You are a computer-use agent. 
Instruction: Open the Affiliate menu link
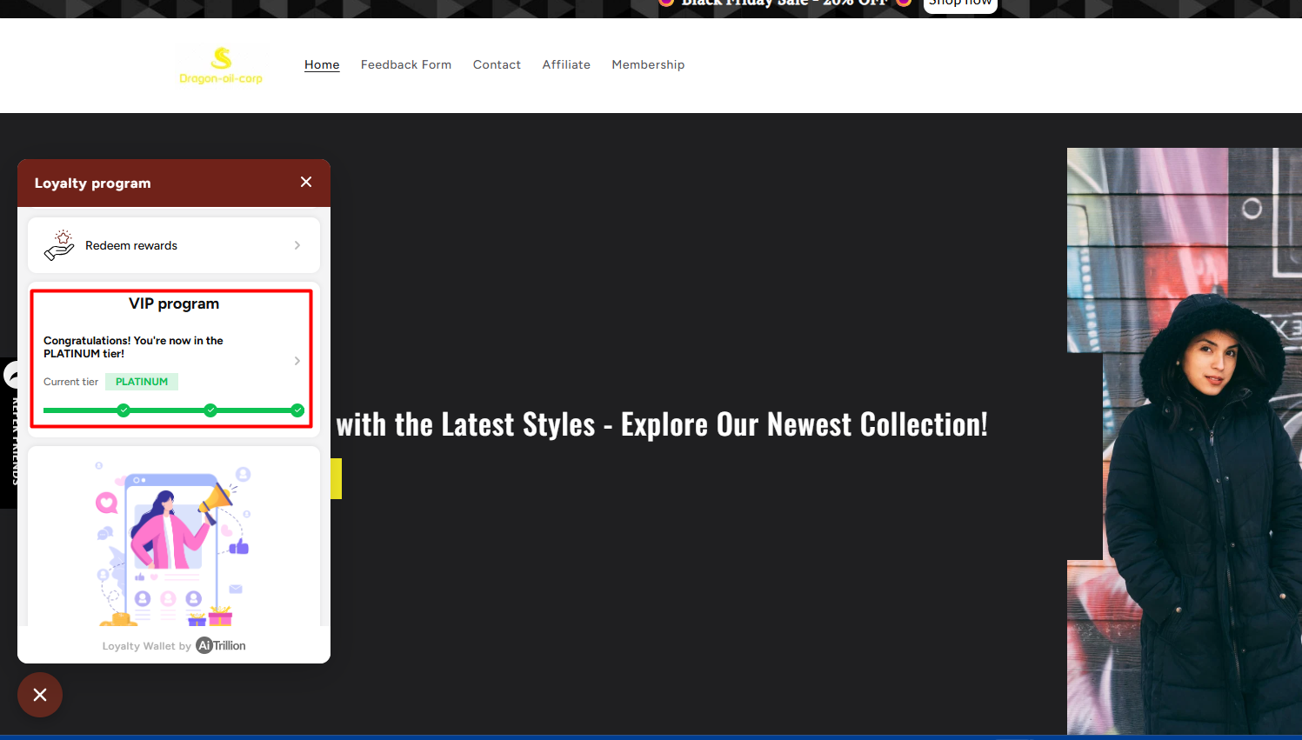tap(566, 64)
